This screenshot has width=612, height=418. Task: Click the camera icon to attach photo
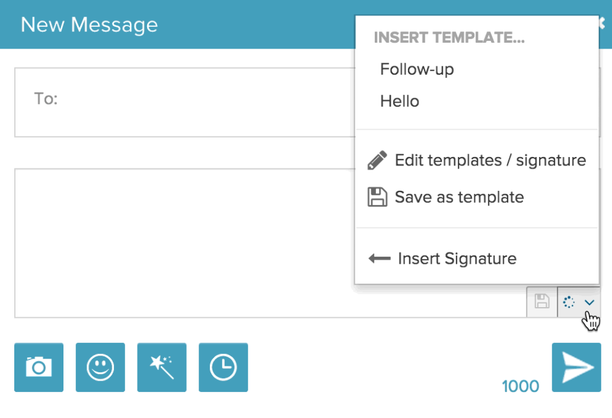tap(39, 367)
